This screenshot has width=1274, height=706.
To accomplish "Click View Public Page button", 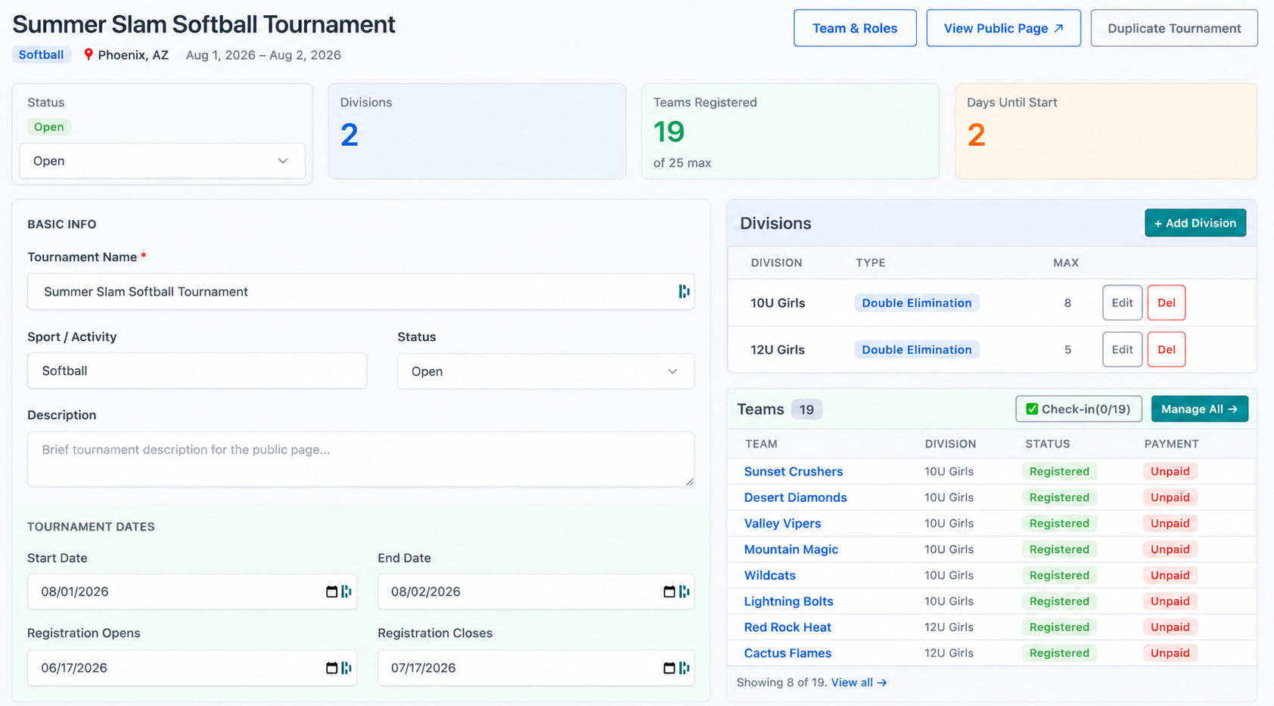I will click(1003, 28).
